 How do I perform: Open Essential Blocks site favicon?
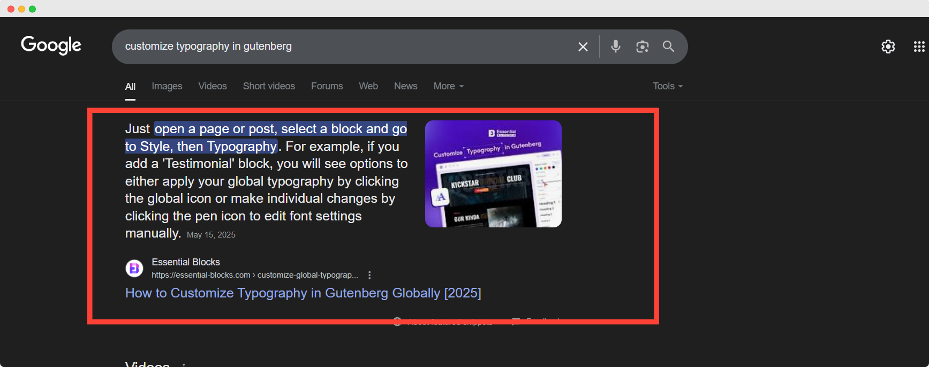point(134,268)
